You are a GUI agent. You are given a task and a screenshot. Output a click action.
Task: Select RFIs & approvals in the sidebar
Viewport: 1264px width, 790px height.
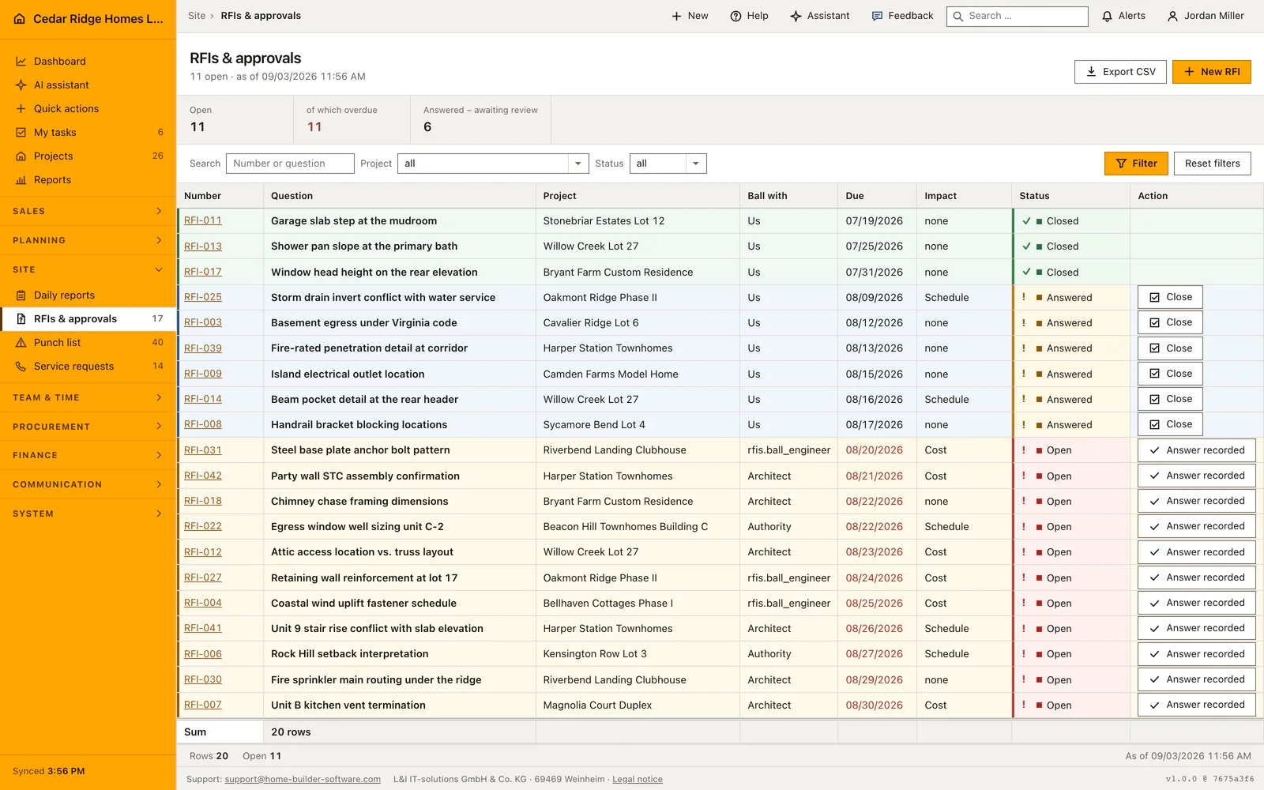tap(88, 319)
